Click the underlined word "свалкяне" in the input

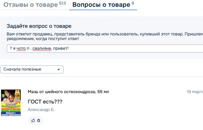41,48
